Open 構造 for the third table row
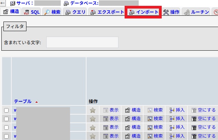 (133, 127)
